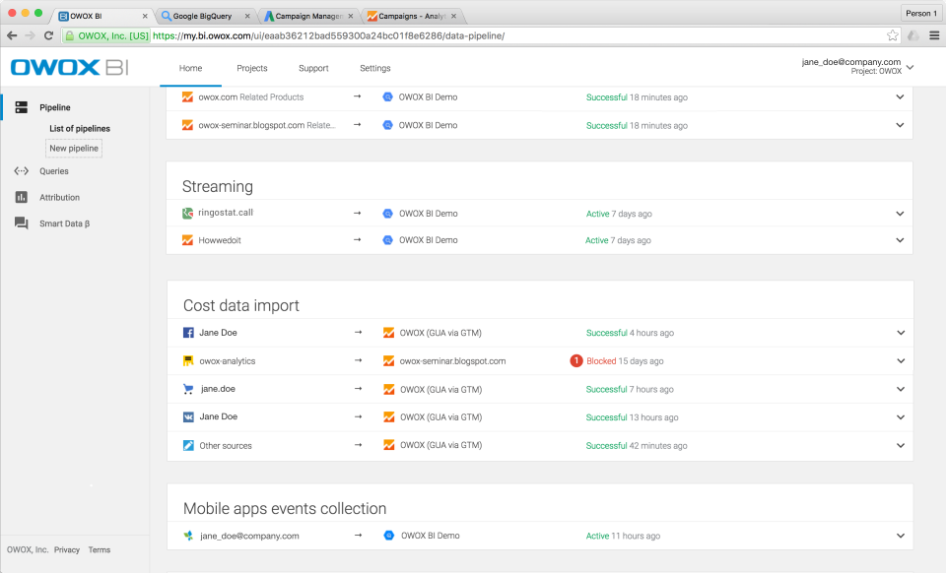Expand the Facebook Jane Doe cost row
Screen dimensions: 946x573
coord(900,333)
